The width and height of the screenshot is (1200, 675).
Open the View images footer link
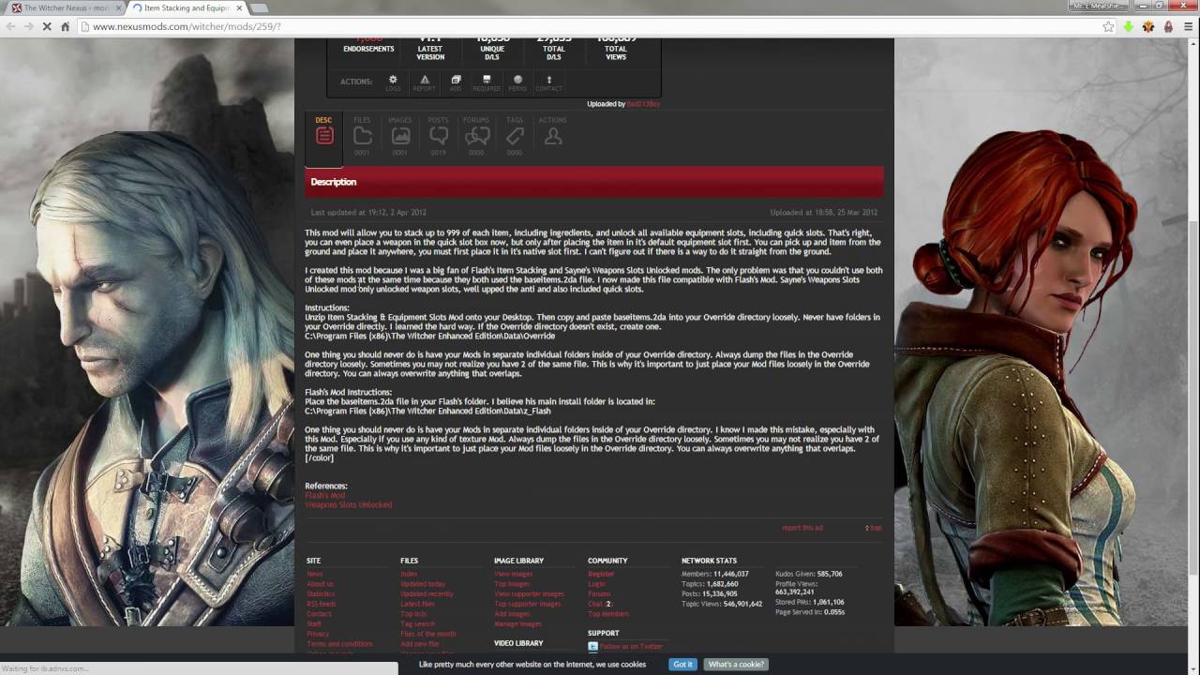tap(513, 574)
